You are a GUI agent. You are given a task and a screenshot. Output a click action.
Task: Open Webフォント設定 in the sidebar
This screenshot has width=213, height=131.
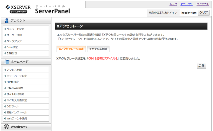point(26,118)
